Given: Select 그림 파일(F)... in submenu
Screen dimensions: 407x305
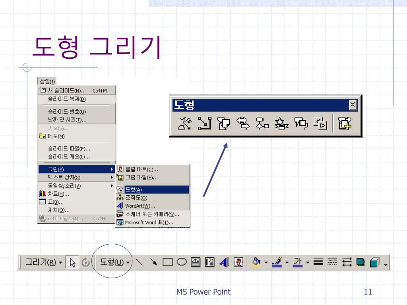Looking at the screenshot, I should coord(153,178).
